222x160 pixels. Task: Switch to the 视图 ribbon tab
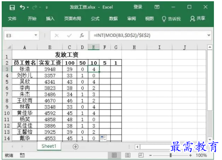tap(149, 19)
